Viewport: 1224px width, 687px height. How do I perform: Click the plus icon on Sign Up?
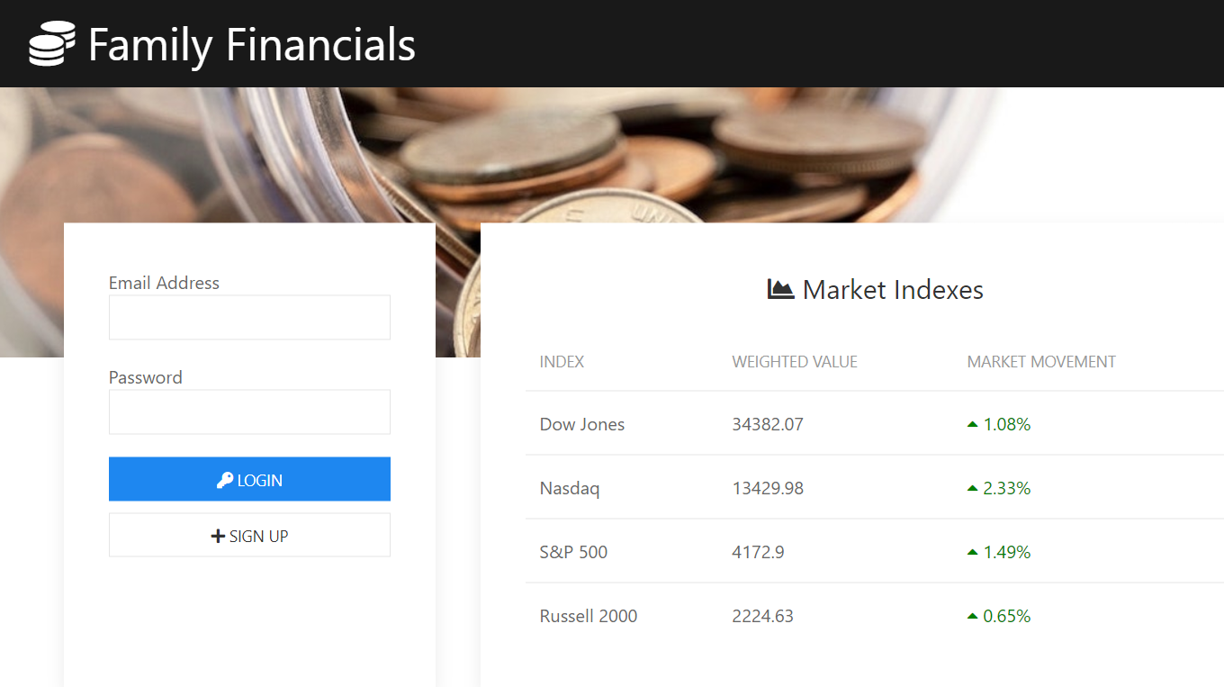click(218, 536)
